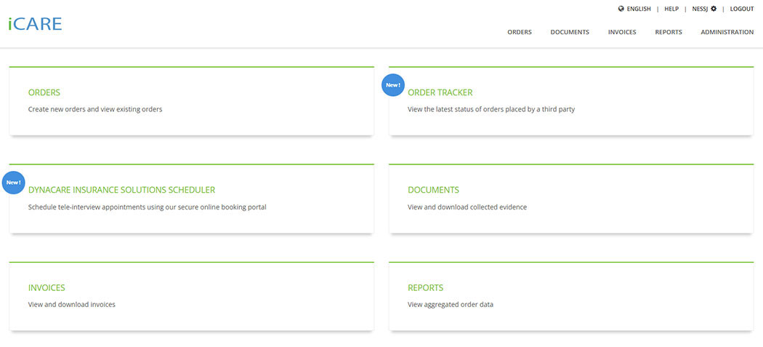Click the New! badge on Order Tracker
This screenshot has height=347, width=763.
393,85
